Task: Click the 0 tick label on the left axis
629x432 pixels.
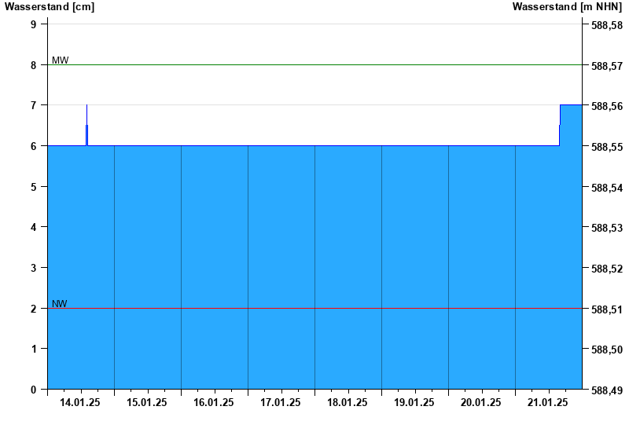Action: coord(34,390)
